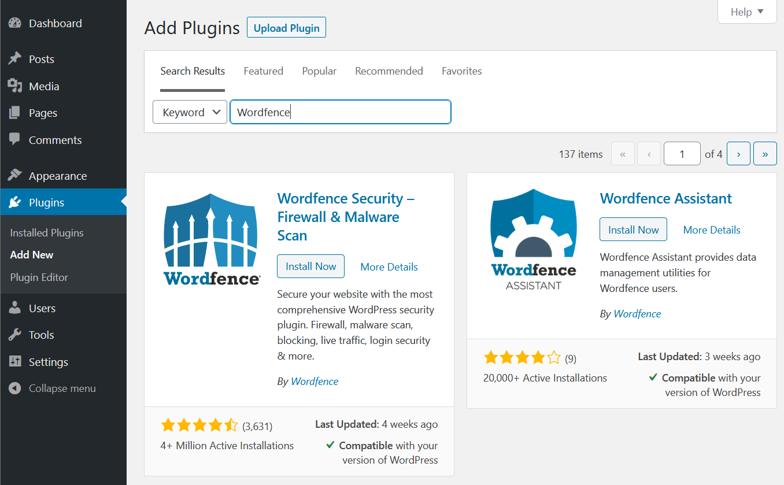This screenshot has height=485, width=784.
Task: Switch to Featured tab
Action: click(x=263, y=71)
